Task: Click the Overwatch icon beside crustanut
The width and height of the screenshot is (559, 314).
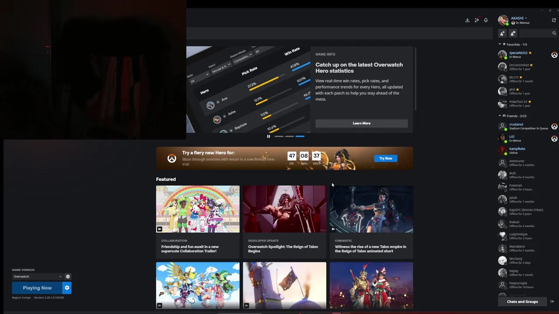Action: [554, 126]
